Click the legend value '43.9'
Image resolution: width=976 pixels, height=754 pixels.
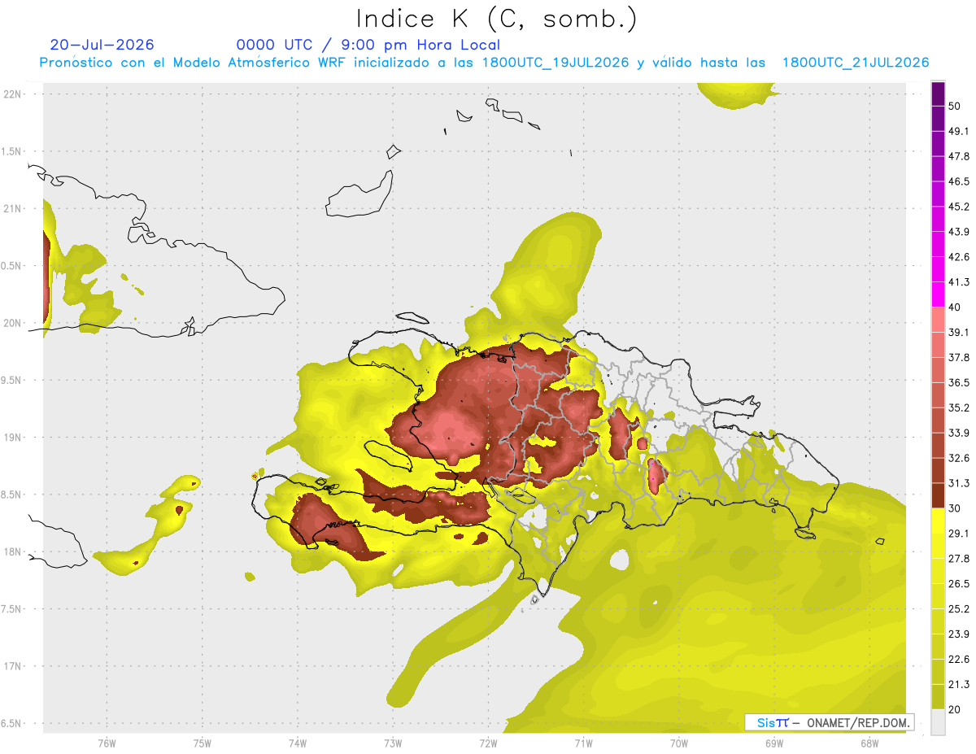(x=959, y=232)
